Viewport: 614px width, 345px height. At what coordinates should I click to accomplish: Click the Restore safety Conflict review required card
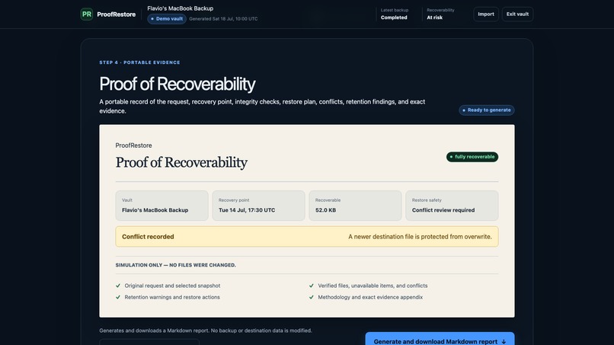click(x=452, y=206)
